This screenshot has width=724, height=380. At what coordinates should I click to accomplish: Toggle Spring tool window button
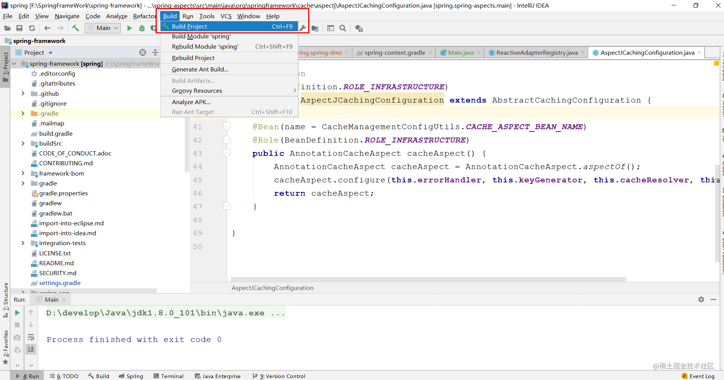coord(131,376)
